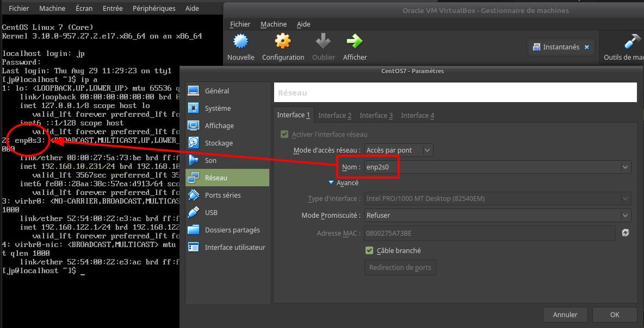Select Général category in settings sidebar

(227, 91)
